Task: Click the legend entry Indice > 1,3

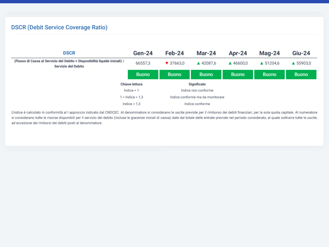Action: (132, 104)
